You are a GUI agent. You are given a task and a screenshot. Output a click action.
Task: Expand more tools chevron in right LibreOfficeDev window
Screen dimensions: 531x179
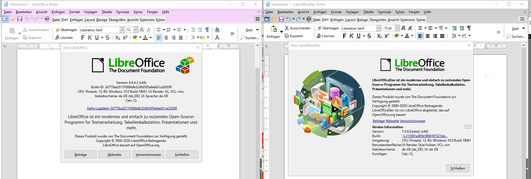tap(498, 32)
